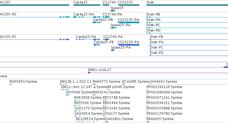Viewport: 228px width, 123px height.
Task: Click the RP003496089.5prime label
Action: (x=164, y=92)
